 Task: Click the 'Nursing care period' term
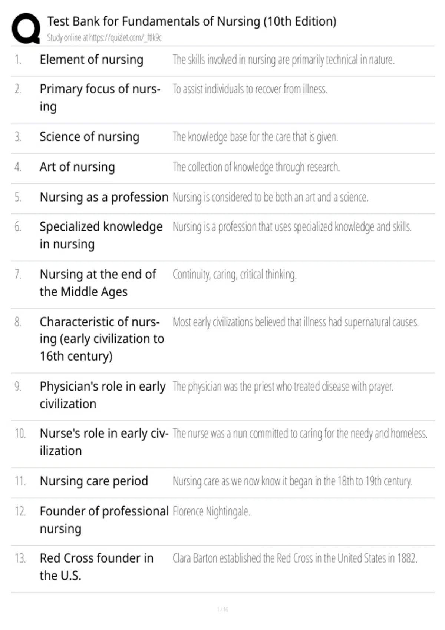(x=94, y=481)
